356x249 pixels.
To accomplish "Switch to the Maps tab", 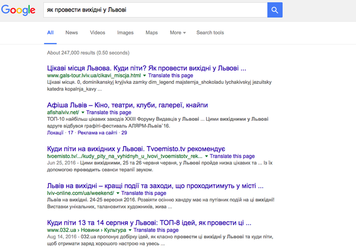I will point(151,32).
